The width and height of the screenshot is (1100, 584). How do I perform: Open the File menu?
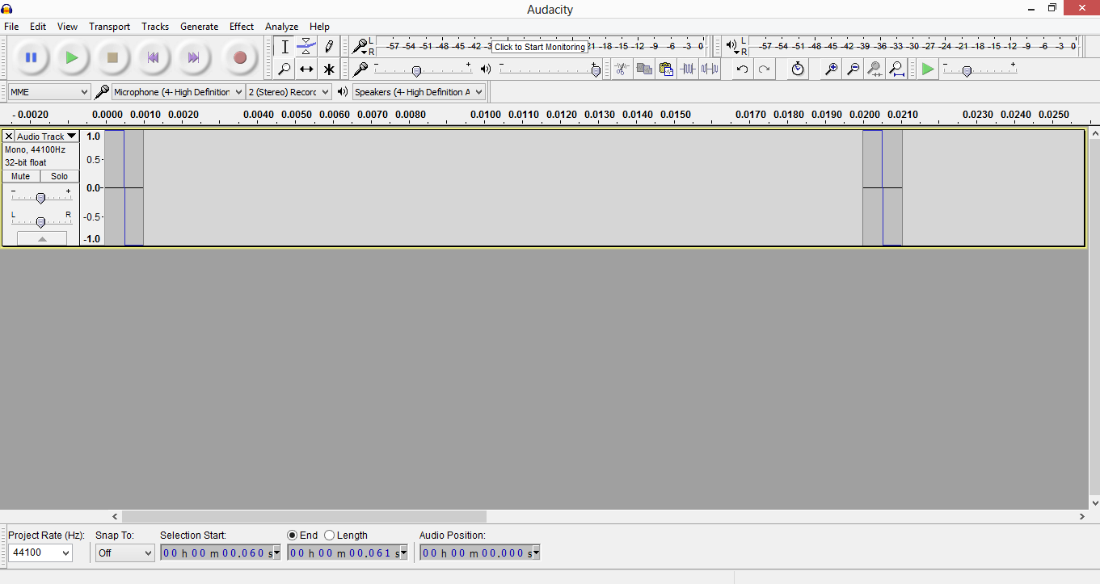point(11,27)
